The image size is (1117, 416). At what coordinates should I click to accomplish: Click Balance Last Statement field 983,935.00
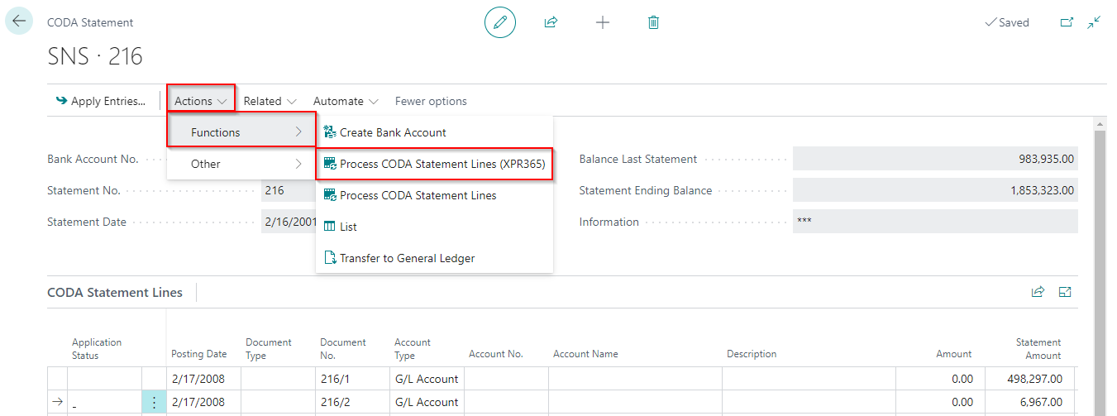pyautogui.click(x=935, y=159)
